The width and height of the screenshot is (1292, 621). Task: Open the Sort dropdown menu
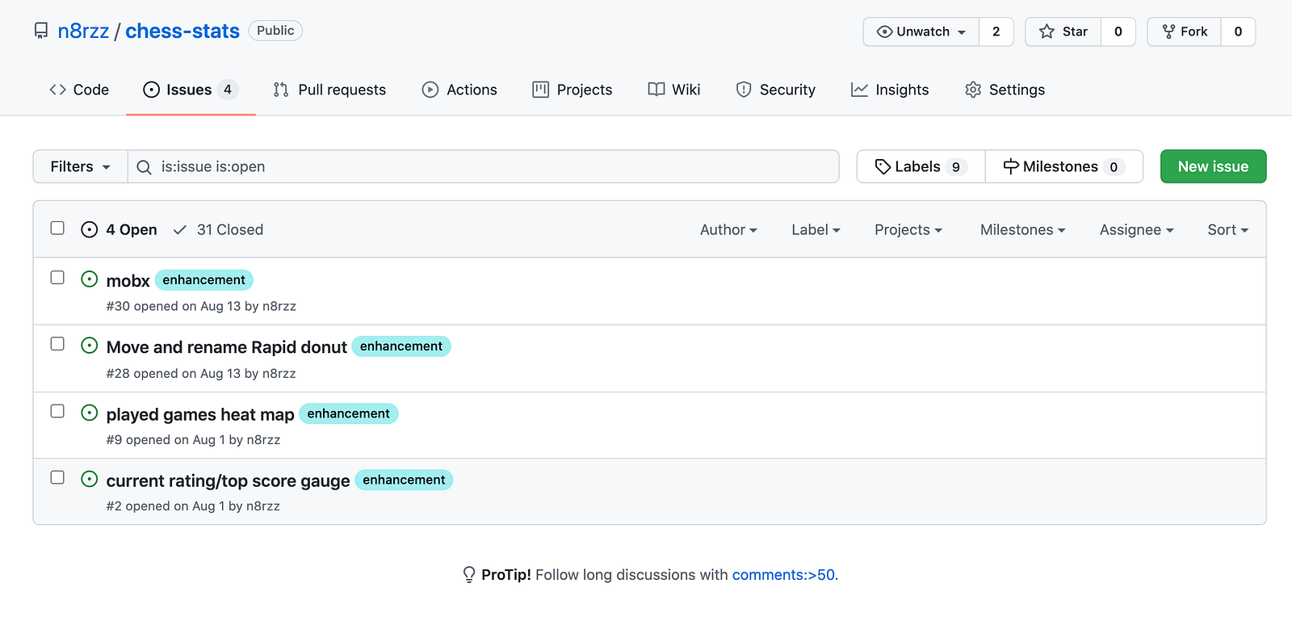click(x=1227, y=230)
